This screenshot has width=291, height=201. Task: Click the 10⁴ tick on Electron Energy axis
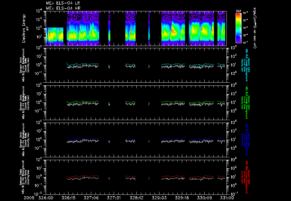click(39, 11)
